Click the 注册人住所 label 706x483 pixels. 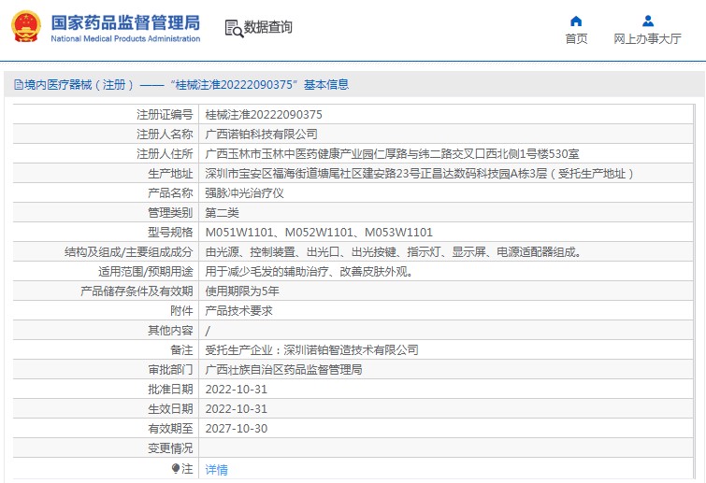click(x=165, y=154)
